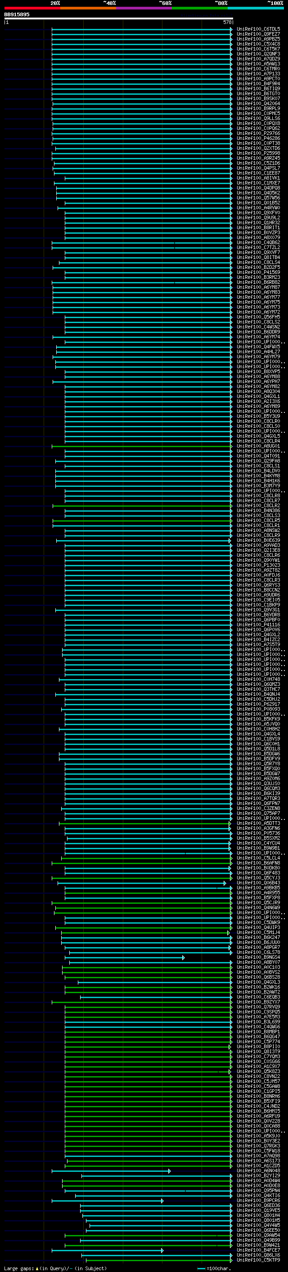Select UniRef100_A7AQ98 entry

(258, 1156)
